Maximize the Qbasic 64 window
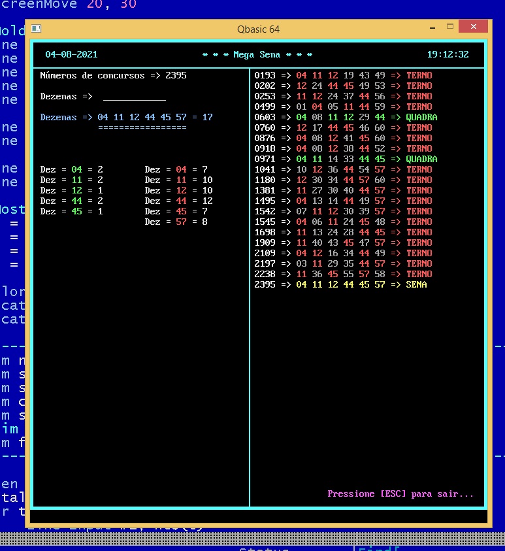 coord(450,27)
